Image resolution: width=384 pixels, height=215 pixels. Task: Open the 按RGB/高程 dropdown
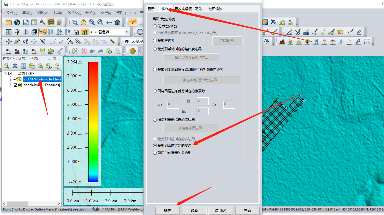(x=134, y=42)
